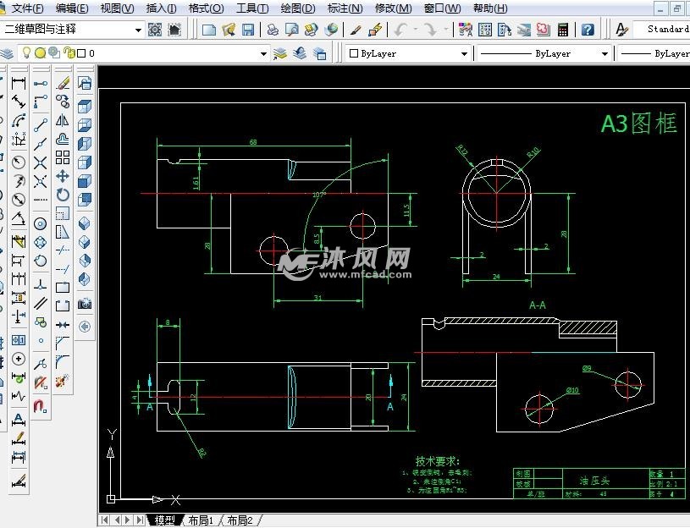690x528 pixels.
Task: Undo the last action
Action: coord(400,29)
